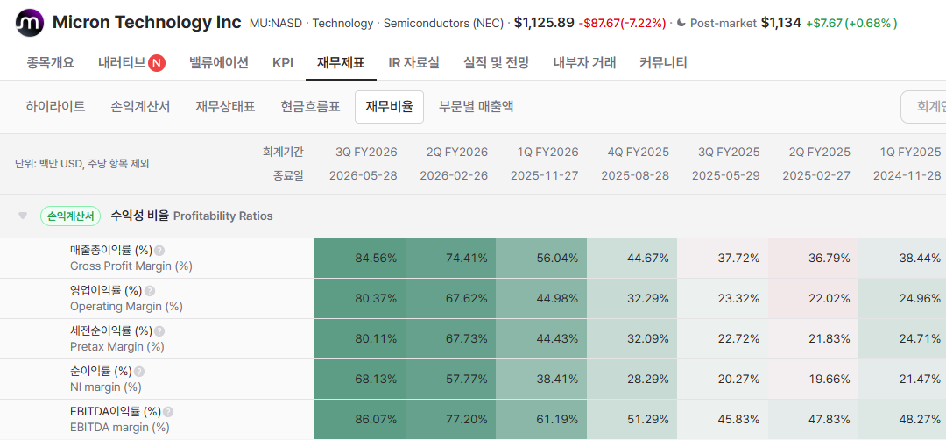Click the green 손익계산서 tag button
Viewport: 946px width, 440px height.
tap(71, 216)
